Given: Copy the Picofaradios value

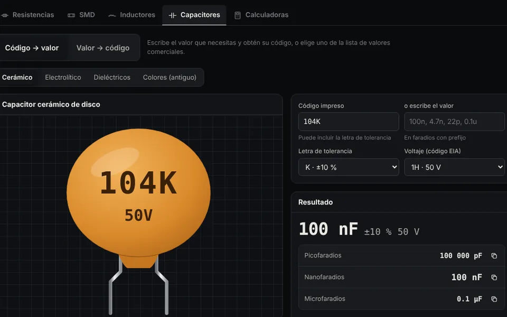Looking at the screenshot, I should pyautogui.click(x=494, y=256).
